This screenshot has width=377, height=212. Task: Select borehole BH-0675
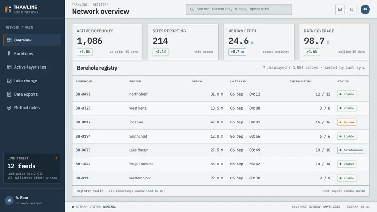[83, 150]
